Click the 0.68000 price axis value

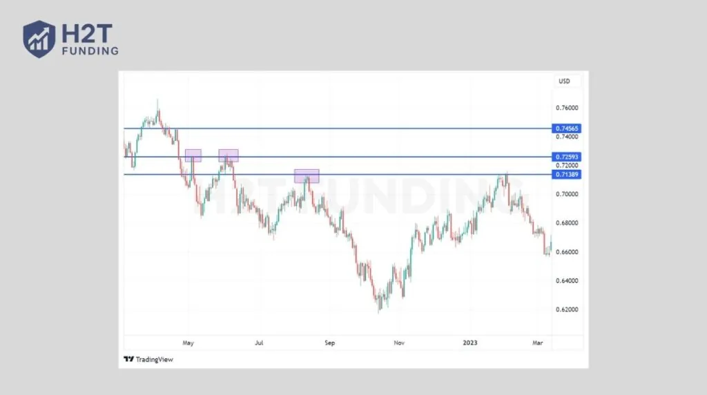pyautogui.click(x=567, y=223)
